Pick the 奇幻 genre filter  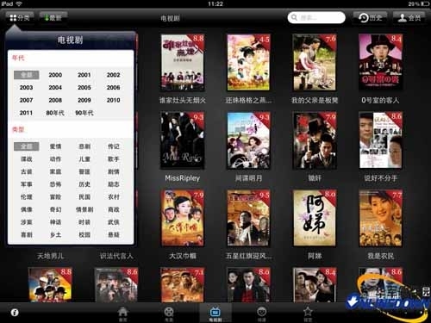55,209
